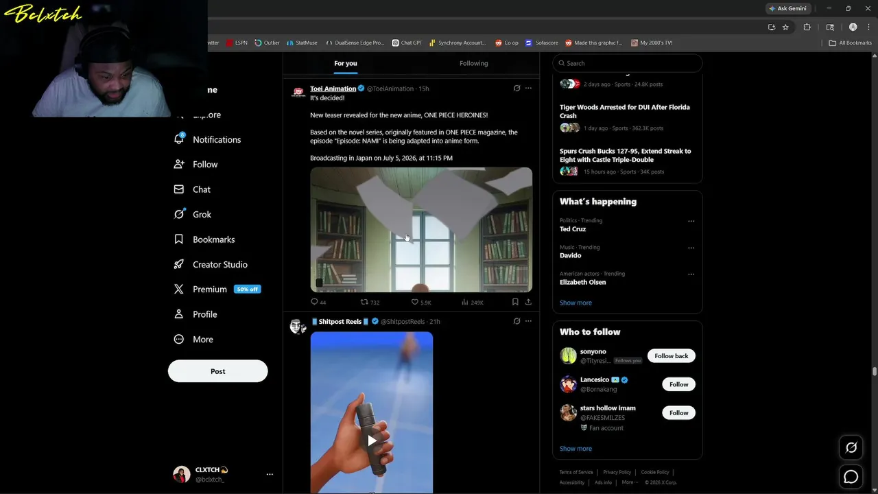Open options for Elizabeth Olsen trend
This screenshot has width=878, height=494.
691,274
